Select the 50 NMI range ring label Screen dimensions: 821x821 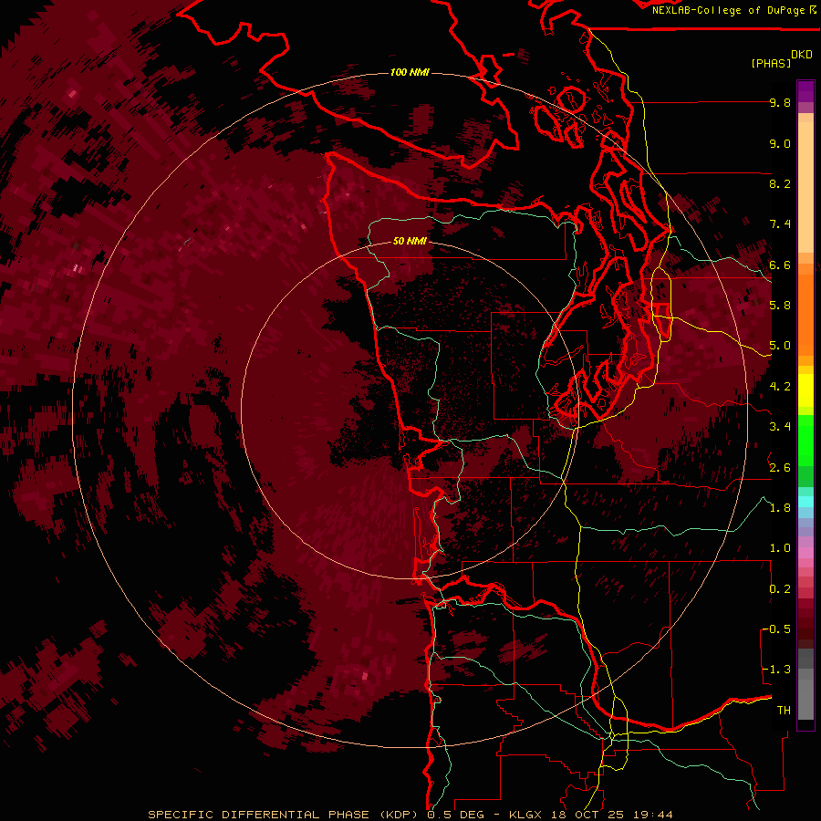tap(410, 241)
